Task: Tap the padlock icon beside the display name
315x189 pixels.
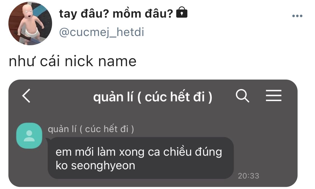Action: [x=182, y=12]
